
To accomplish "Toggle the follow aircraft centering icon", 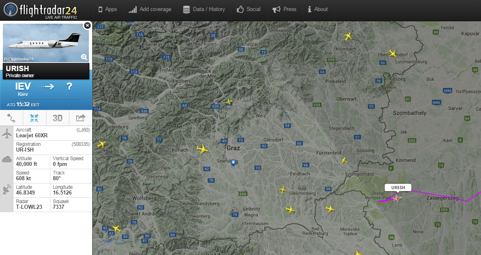I will (34, 118).
